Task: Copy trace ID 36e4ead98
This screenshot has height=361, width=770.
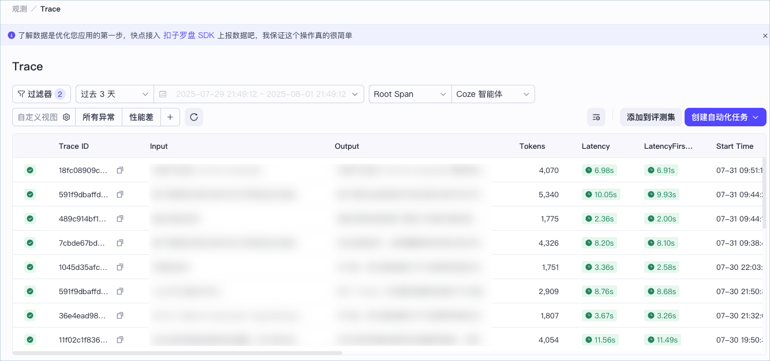Action: 120,316
